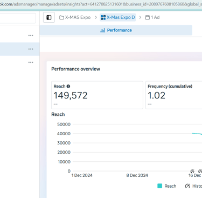
Task: Switch to the Performance tab
Action: click(116, 30)
